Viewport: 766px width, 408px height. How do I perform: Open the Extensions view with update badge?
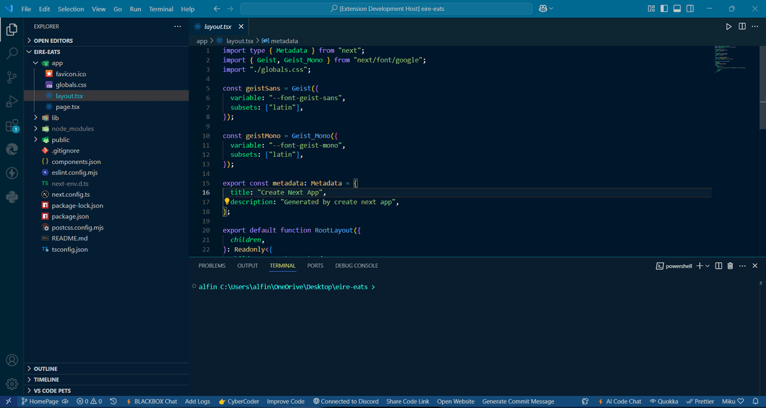[11, 126]
